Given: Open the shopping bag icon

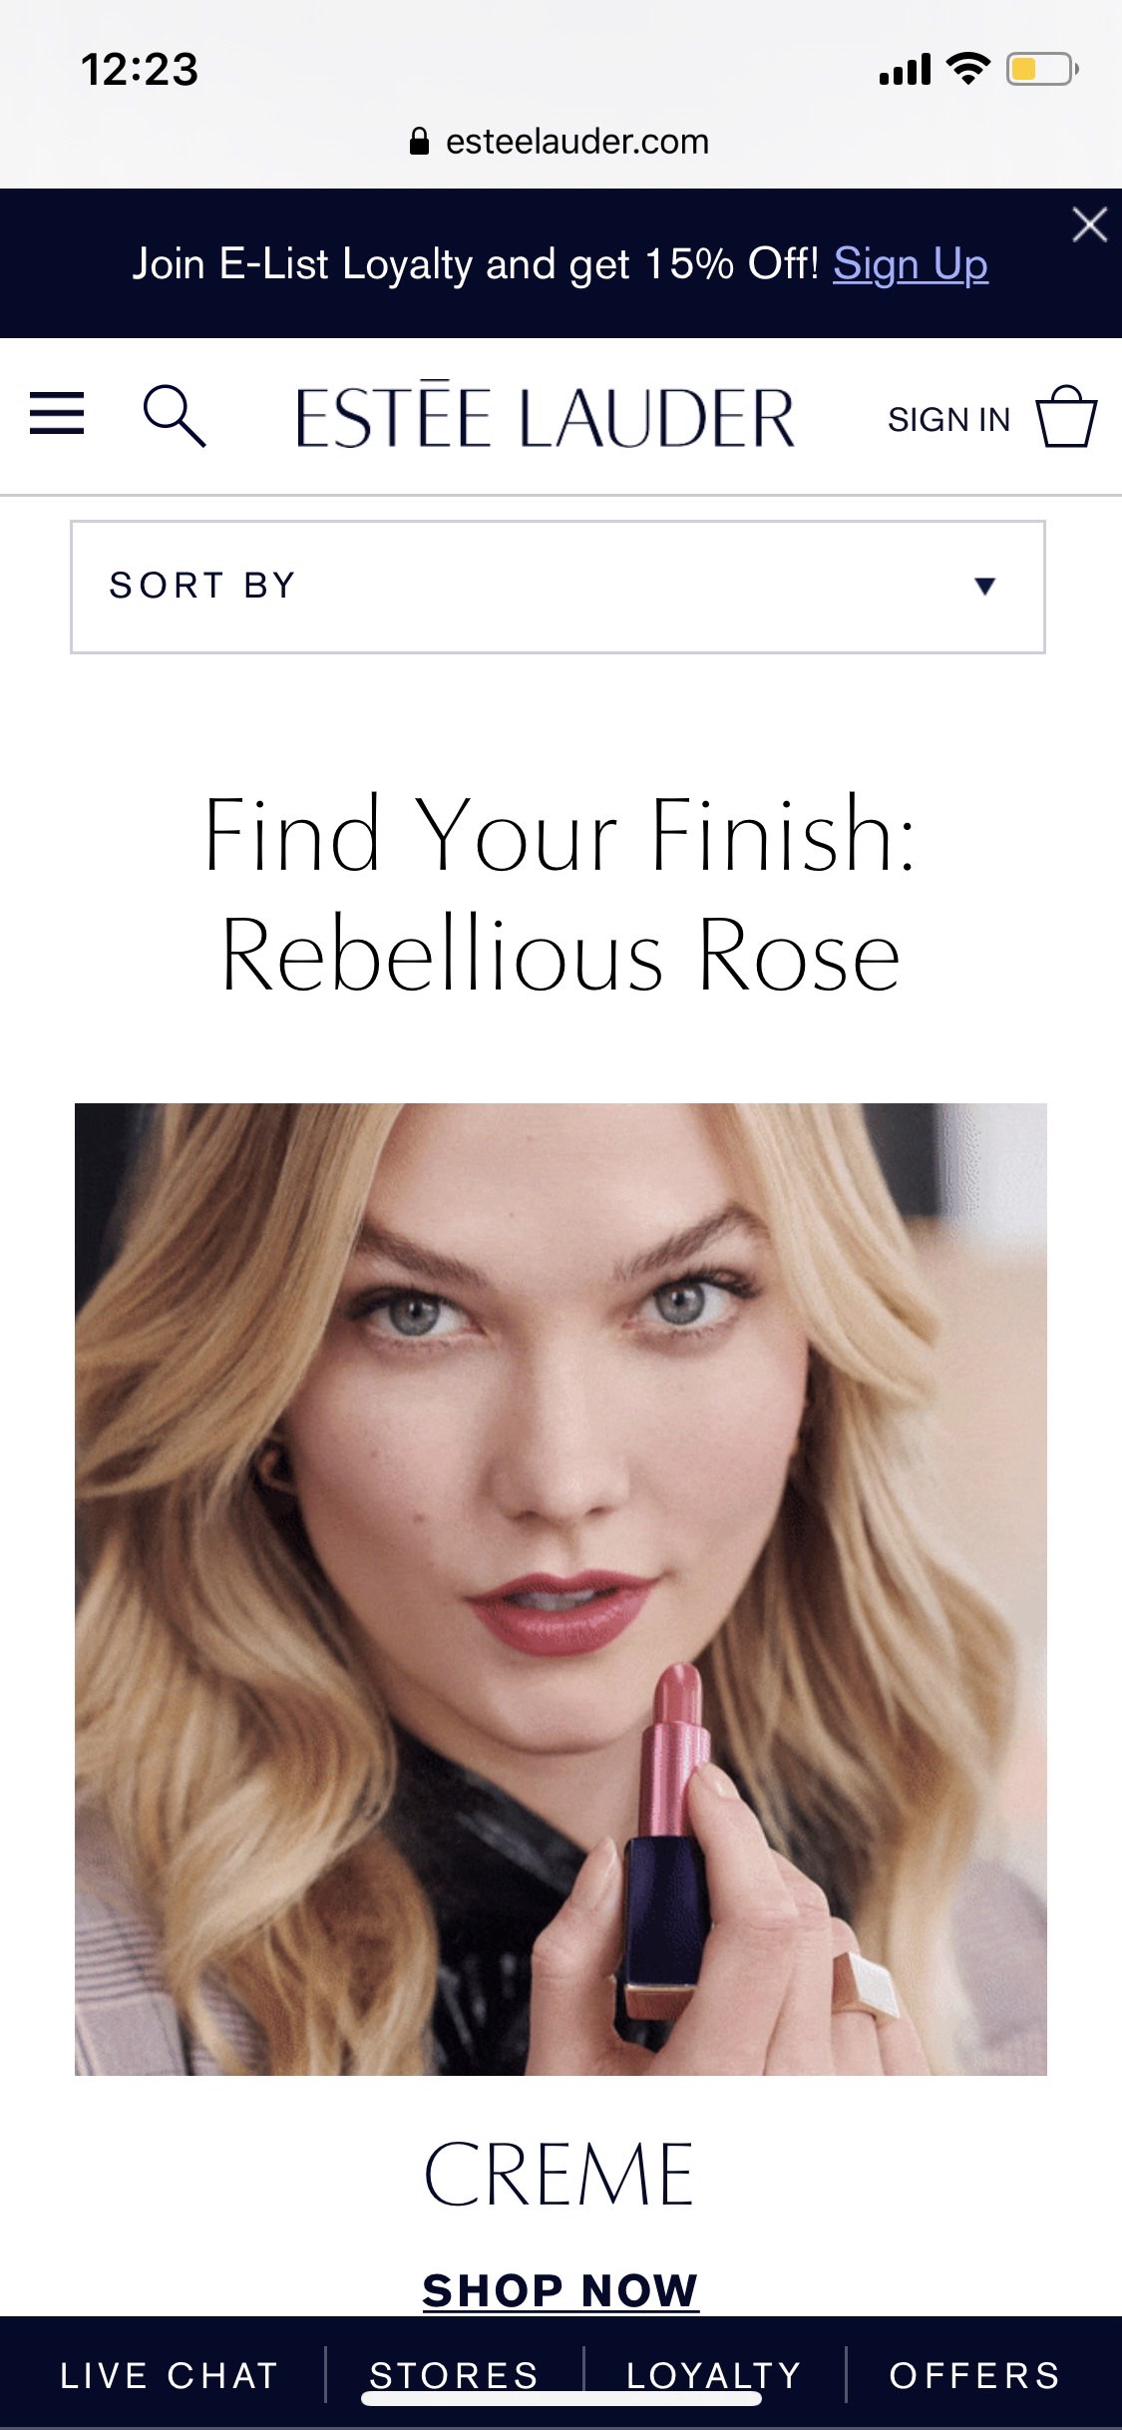Looking at the screenshot, I should click(x=1066, y=416).
